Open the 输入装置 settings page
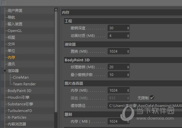Image resolution: width=182 pixels, height=128 pixels. [x=15, y=24]
